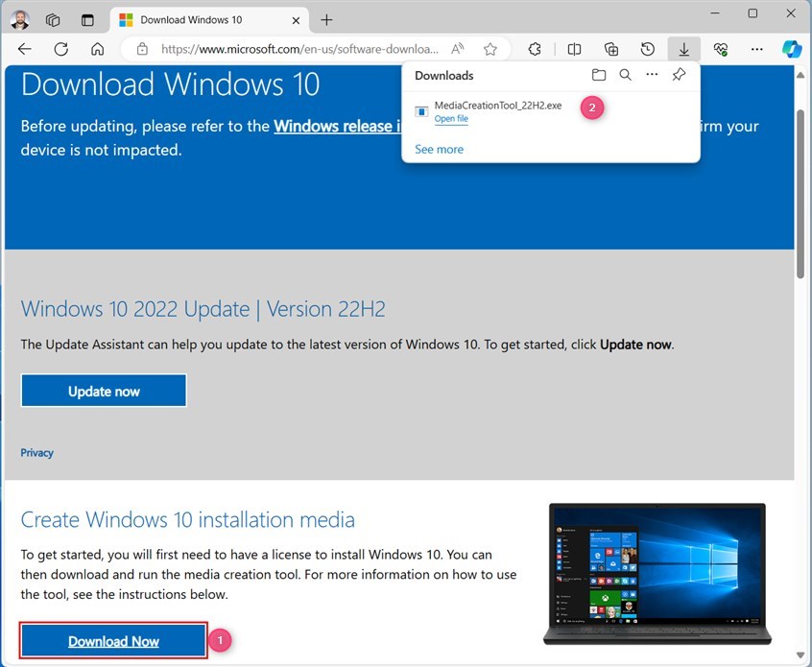Image resolution: width=812 pixels, height=667 pixels.
Task: Open the Extensions puzzle icon
Action: (535, 49)
